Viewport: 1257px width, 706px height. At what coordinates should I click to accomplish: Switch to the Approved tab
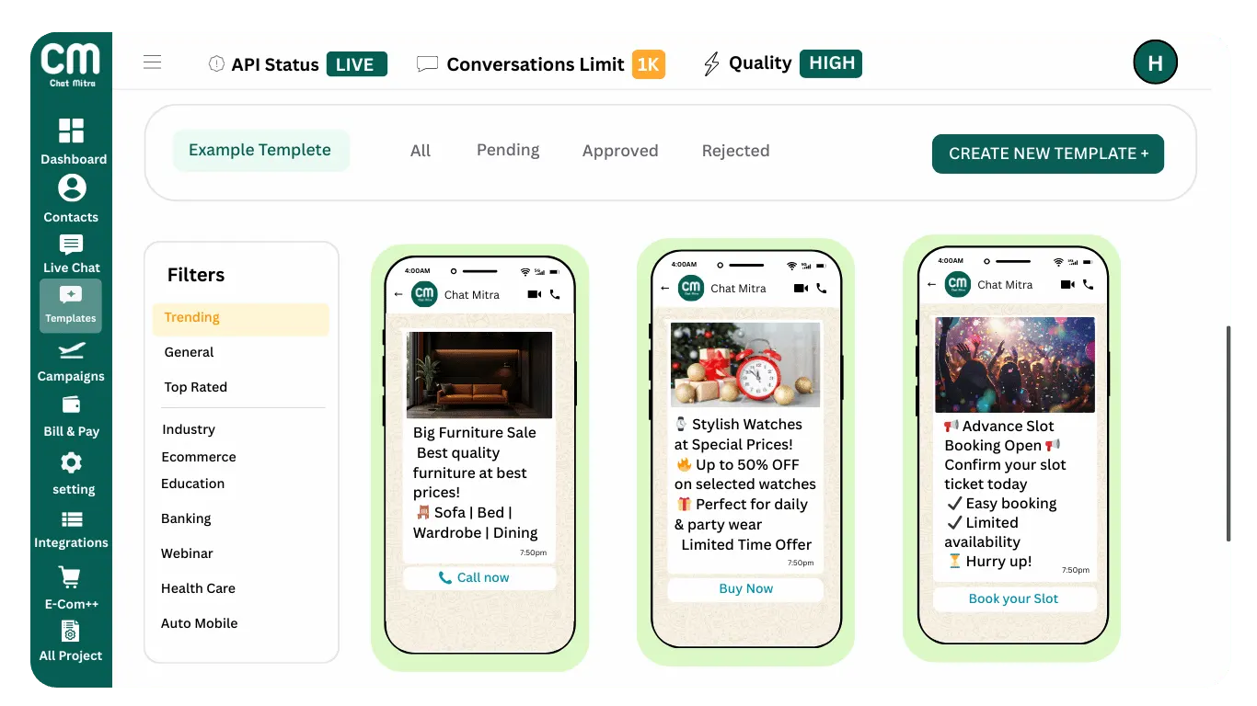point(619,150)
